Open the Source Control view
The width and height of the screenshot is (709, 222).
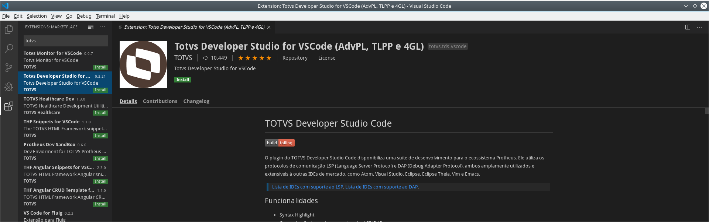pyautogui.click(x=9, y=67)
